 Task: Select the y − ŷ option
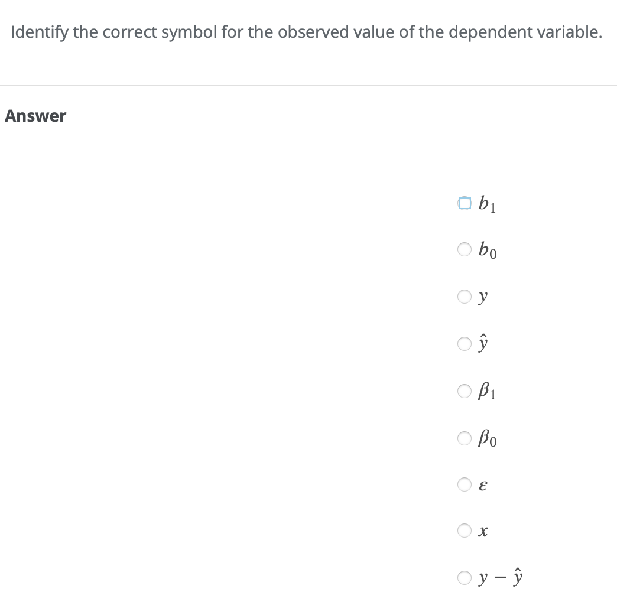click(x=465, y=577)
